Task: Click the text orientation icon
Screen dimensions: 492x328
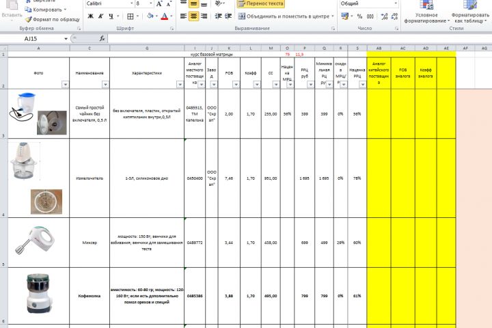Action: click(x=219, y=3)
